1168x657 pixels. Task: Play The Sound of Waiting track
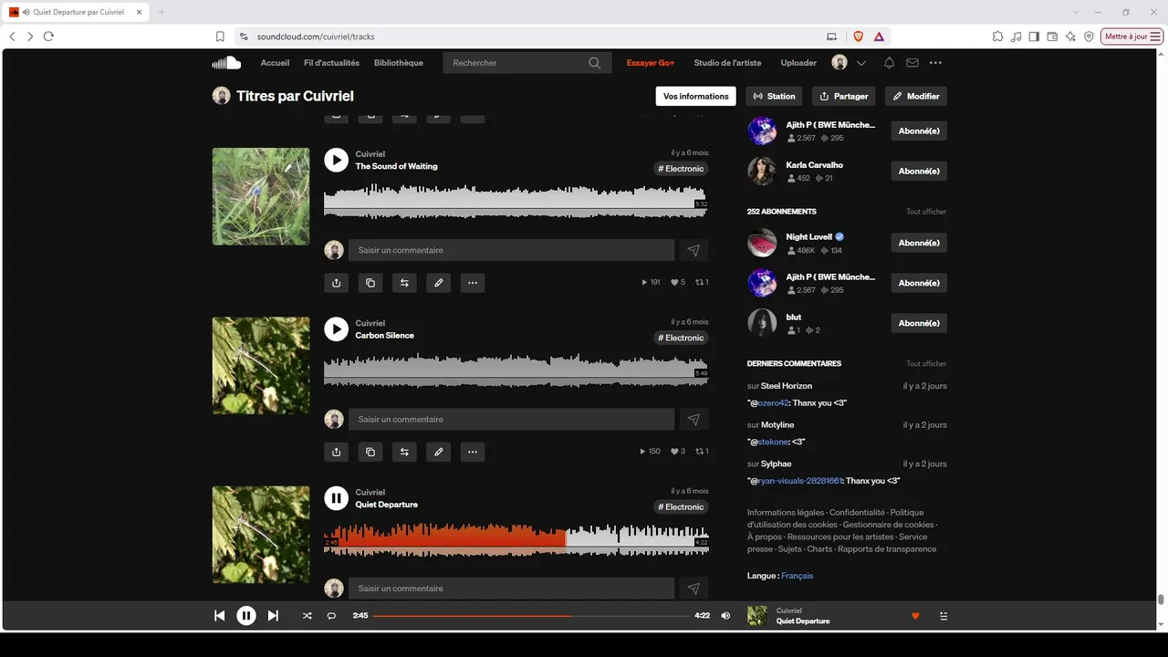coord(336,161)
